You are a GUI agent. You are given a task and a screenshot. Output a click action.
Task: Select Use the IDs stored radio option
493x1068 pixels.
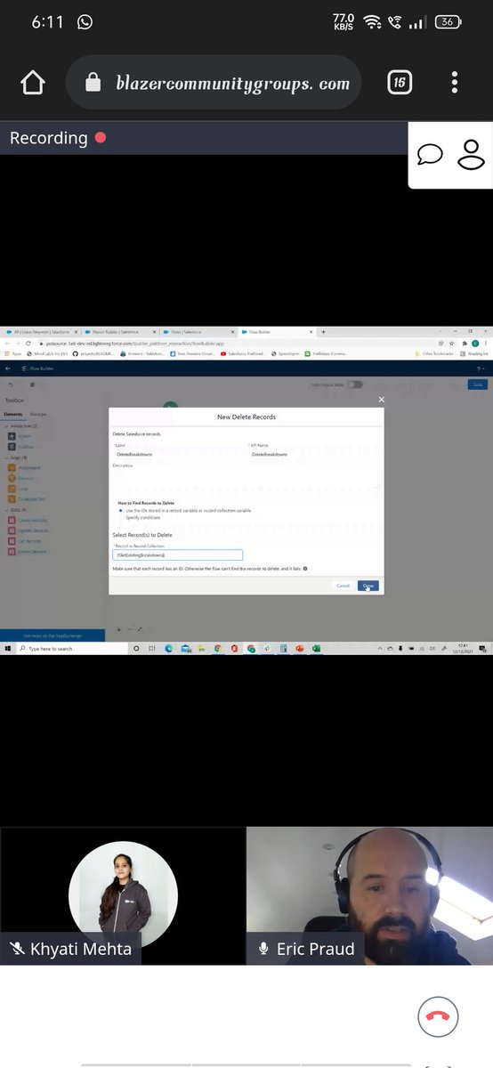[121, 511]
